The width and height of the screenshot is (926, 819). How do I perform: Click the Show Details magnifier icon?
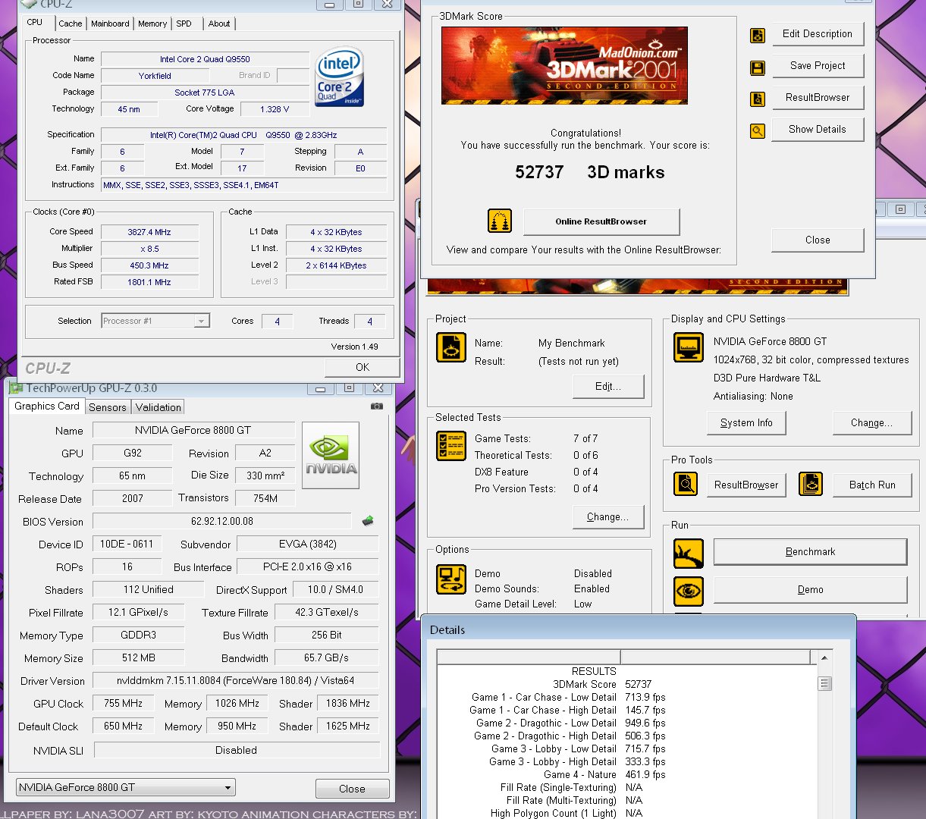pos(757,131)
